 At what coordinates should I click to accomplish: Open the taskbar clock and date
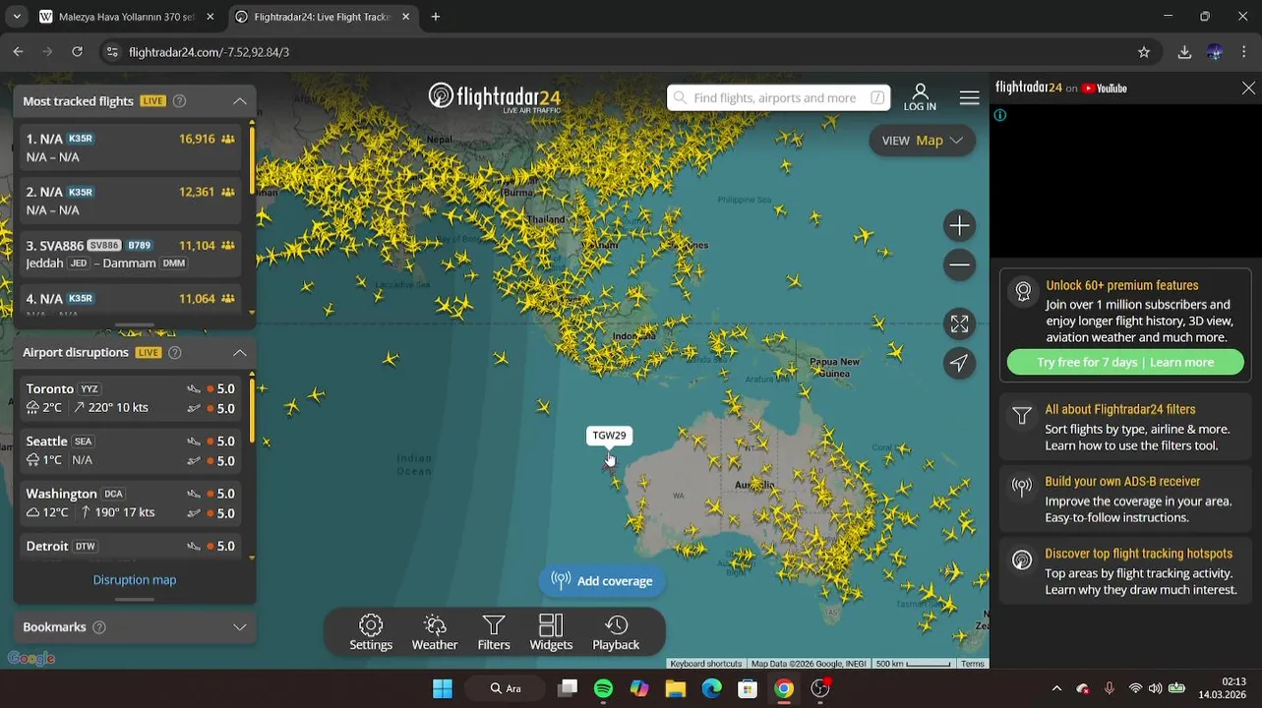1223,688
